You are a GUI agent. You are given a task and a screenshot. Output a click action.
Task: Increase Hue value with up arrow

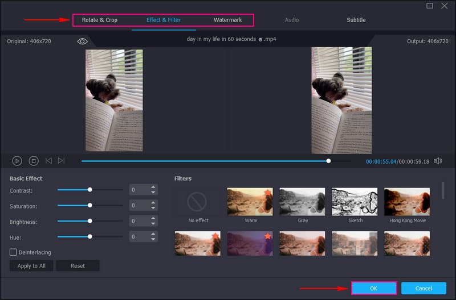click(x=153, y=233)
